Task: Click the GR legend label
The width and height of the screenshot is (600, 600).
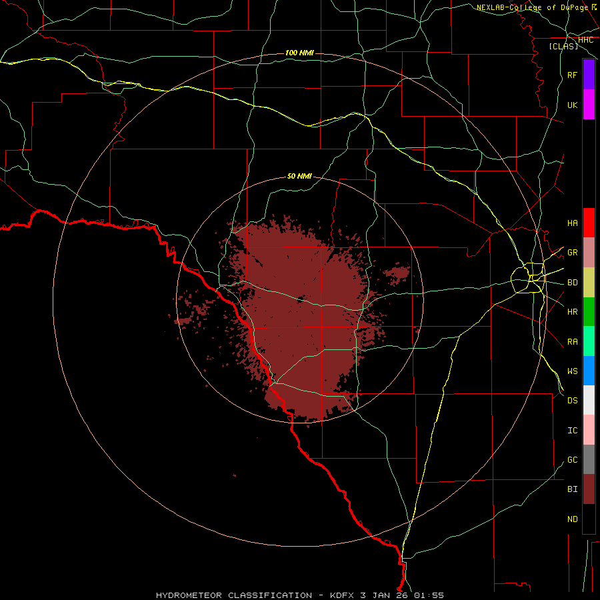Action: [x=572, y=253]
